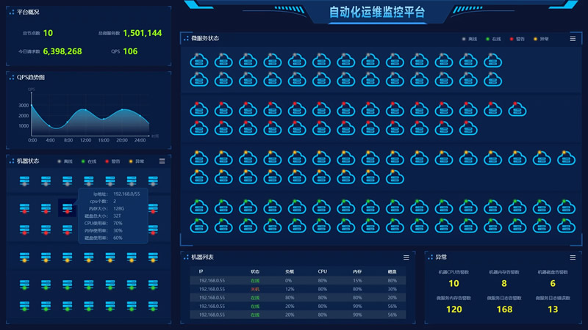The image size is (588, 330).
Task: Click the 自动化运维监控平台 title
Action: click(377, 12)
